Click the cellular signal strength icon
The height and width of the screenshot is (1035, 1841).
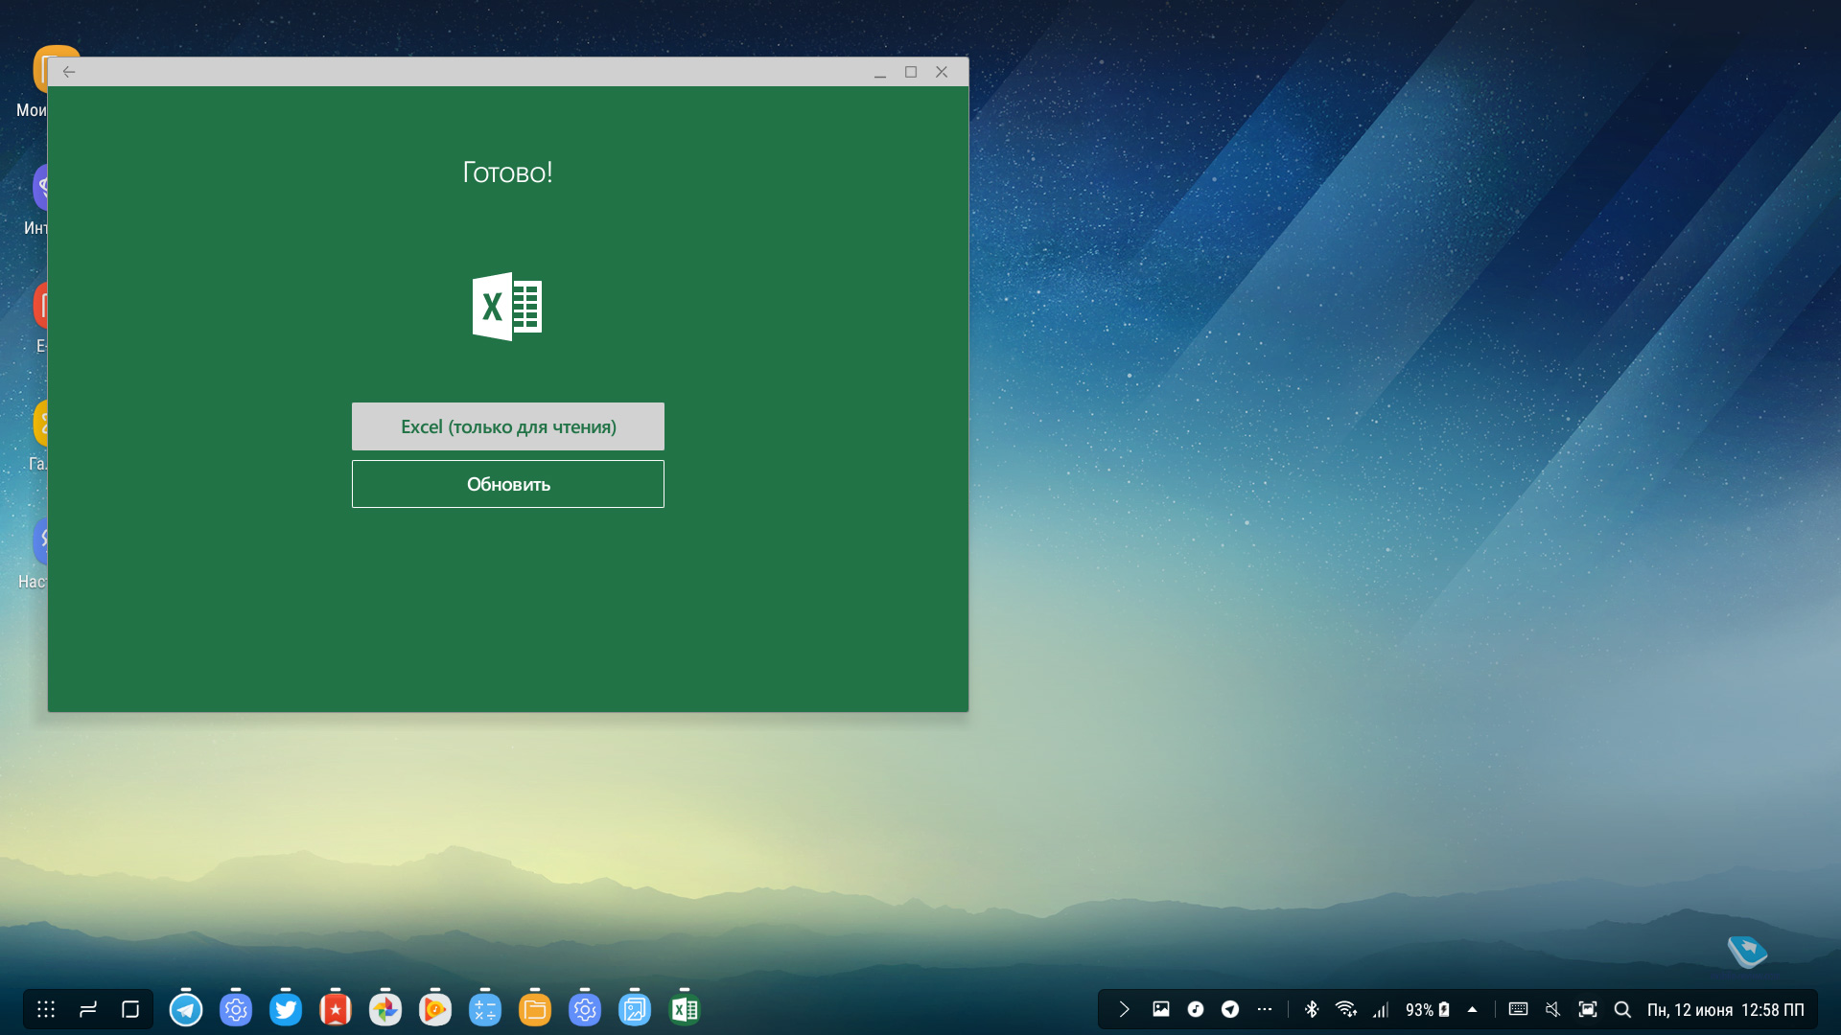point(1381,1009)
